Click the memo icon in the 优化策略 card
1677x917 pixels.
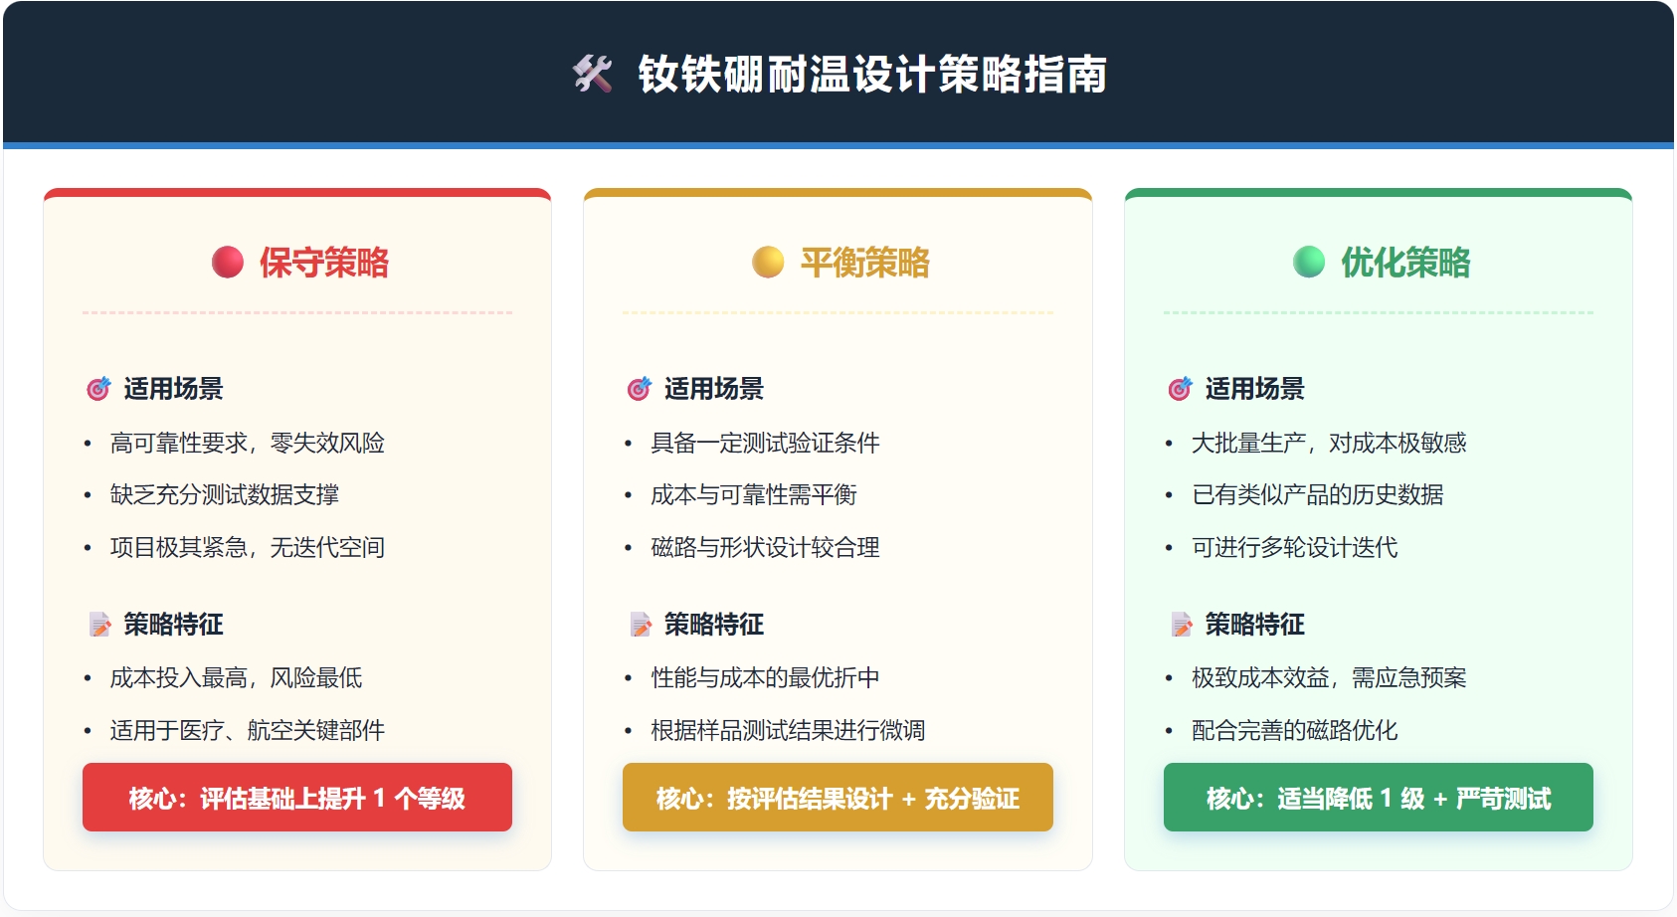point(1182,625)
